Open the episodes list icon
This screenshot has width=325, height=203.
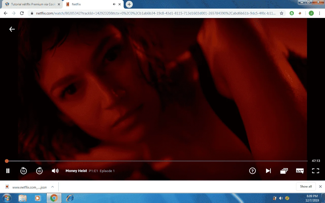(x=284, y=171)
